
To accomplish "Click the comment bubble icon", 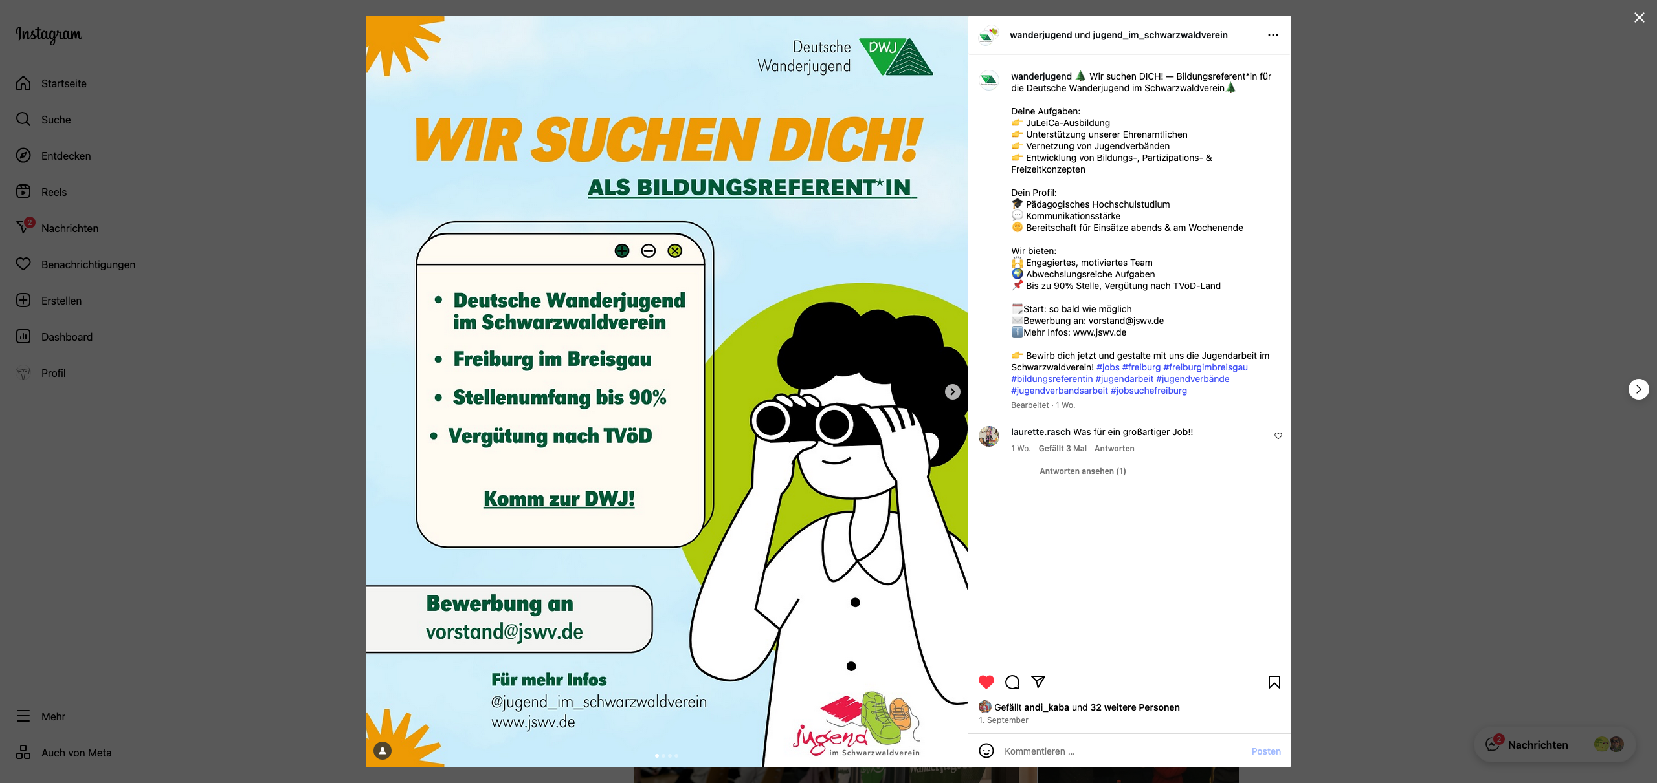I will coord(1012,681).
